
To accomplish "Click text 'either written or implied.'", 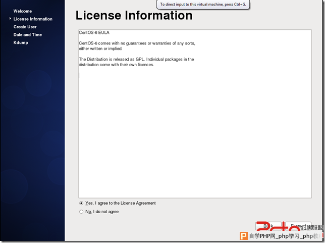I will click(100, 49).
